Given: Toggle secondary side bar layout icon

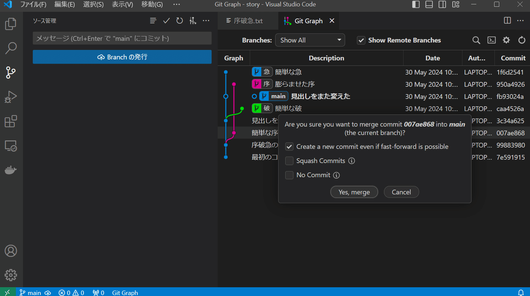Looking at the screenshot, I should point(442,4).
